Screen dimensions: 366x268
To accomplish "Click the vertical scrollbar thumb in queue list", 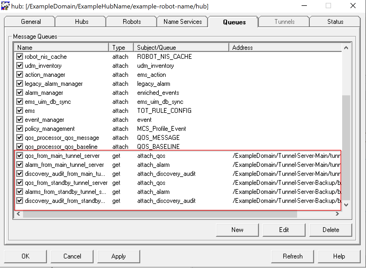I will 346,148.
